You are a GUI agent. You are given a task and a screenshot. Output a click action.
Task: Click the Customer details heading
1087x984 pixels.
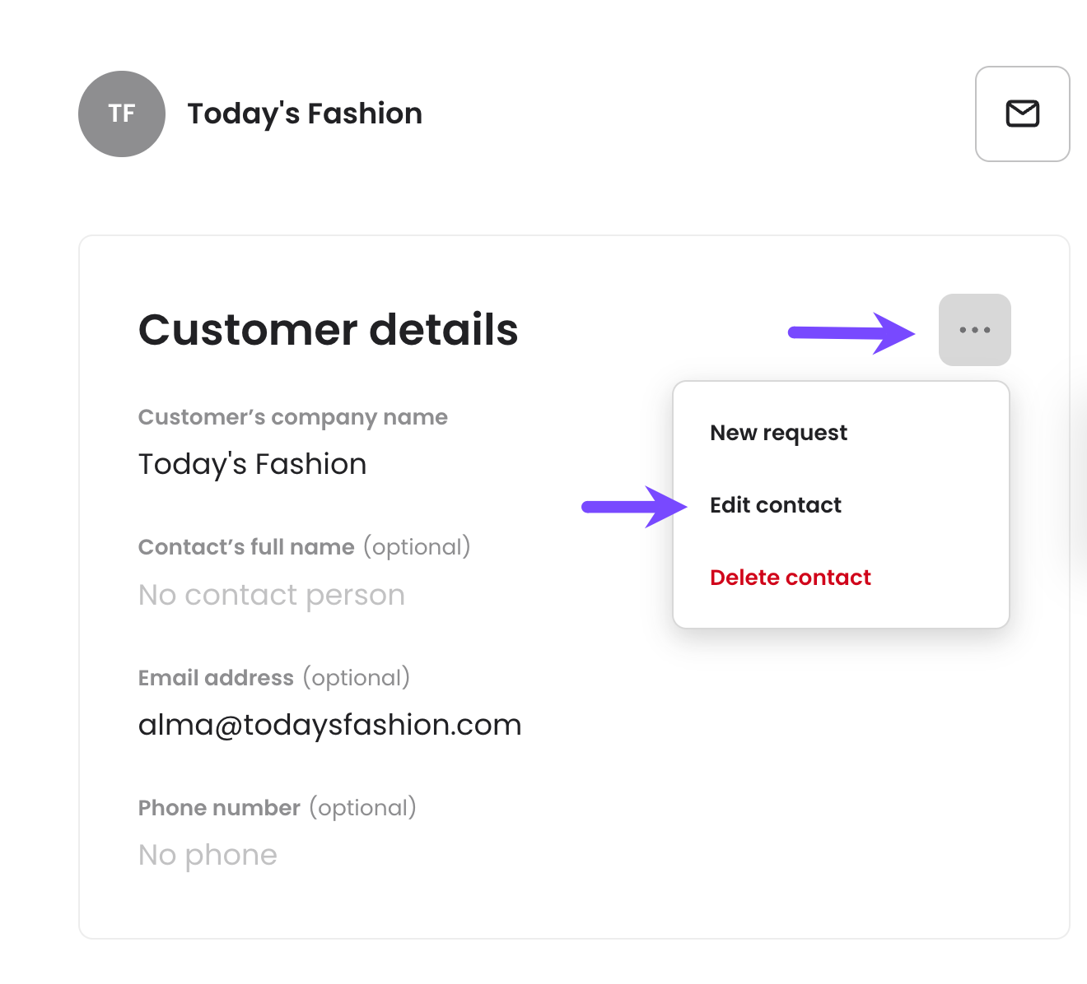tap(328, 330)
